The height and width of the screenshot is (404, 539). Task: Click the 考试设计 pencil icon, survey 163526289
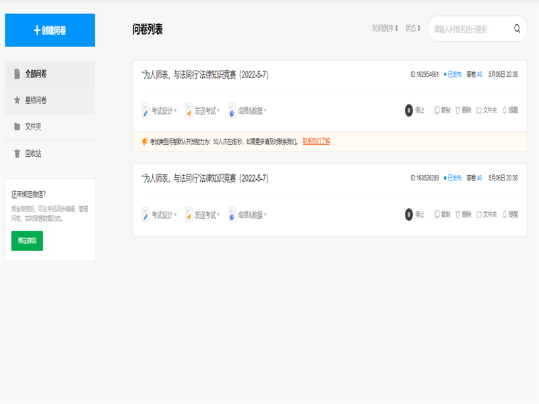(146, 215)
